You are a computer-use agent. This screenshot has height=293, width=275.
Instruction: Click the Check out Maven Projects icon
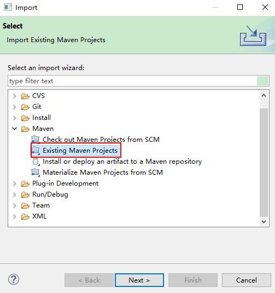(36, 140)
